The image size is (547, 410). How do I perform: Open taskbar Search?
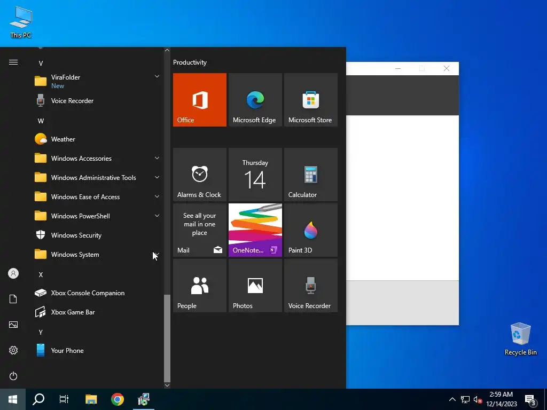pyautogui.click(x=38, y=399)
